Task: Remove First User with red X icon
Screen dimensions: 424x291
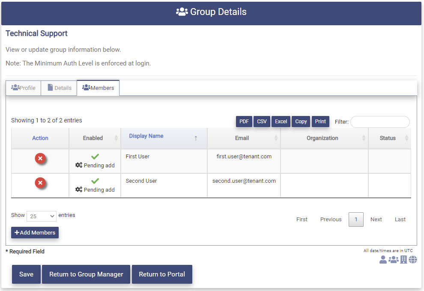Action: 40,159
